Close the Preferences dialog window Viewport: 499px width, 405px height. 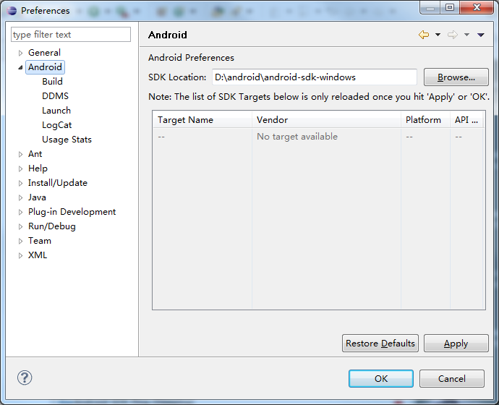coord(477,8)
